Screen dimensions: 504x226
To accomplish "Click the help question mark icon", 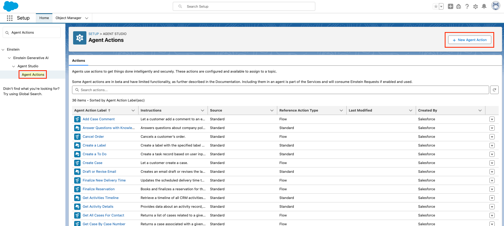I will (467, 7).
